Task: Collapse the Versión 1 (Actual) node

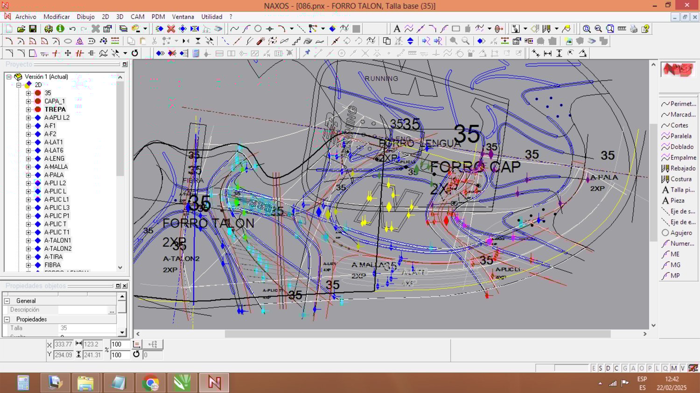Action: [9, 77]
